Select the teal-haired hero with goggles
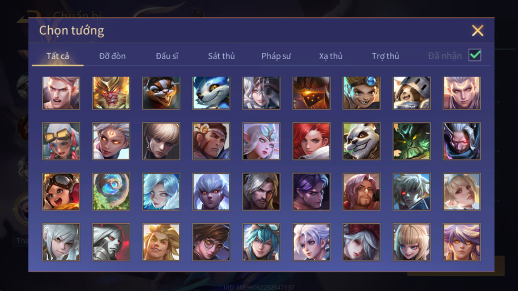Image resolution: width=518 pixels, height=291 pixels. pyautogui.click(x=262, y=242)
